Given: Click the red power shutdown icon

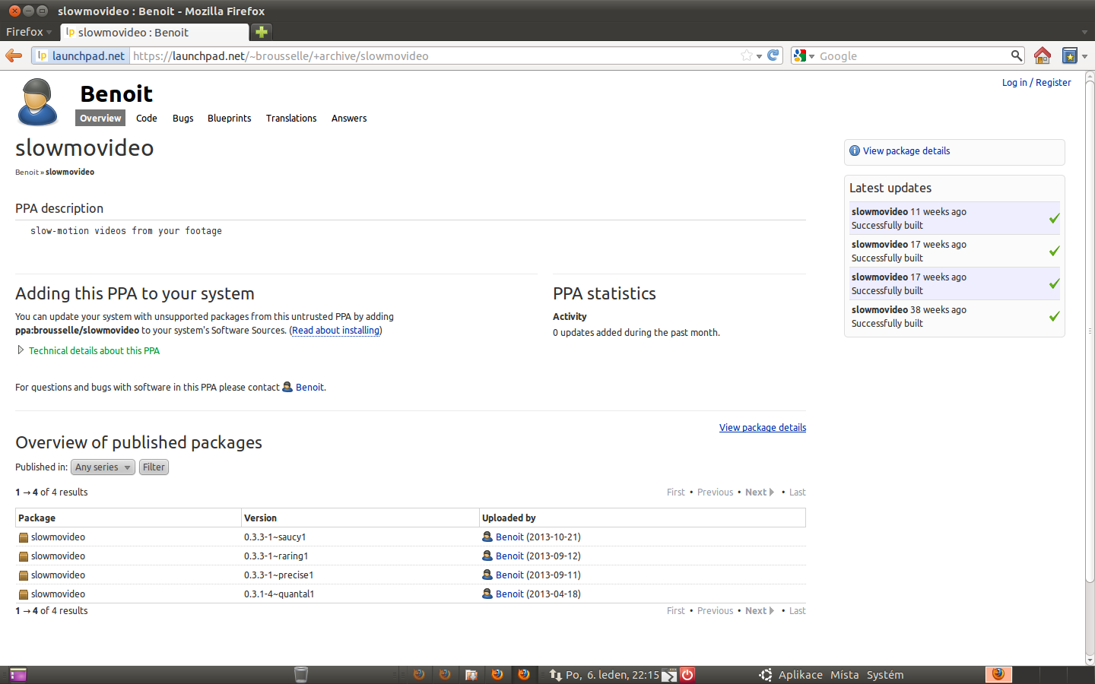Looking at the screenshot, I should click(687, 674).
